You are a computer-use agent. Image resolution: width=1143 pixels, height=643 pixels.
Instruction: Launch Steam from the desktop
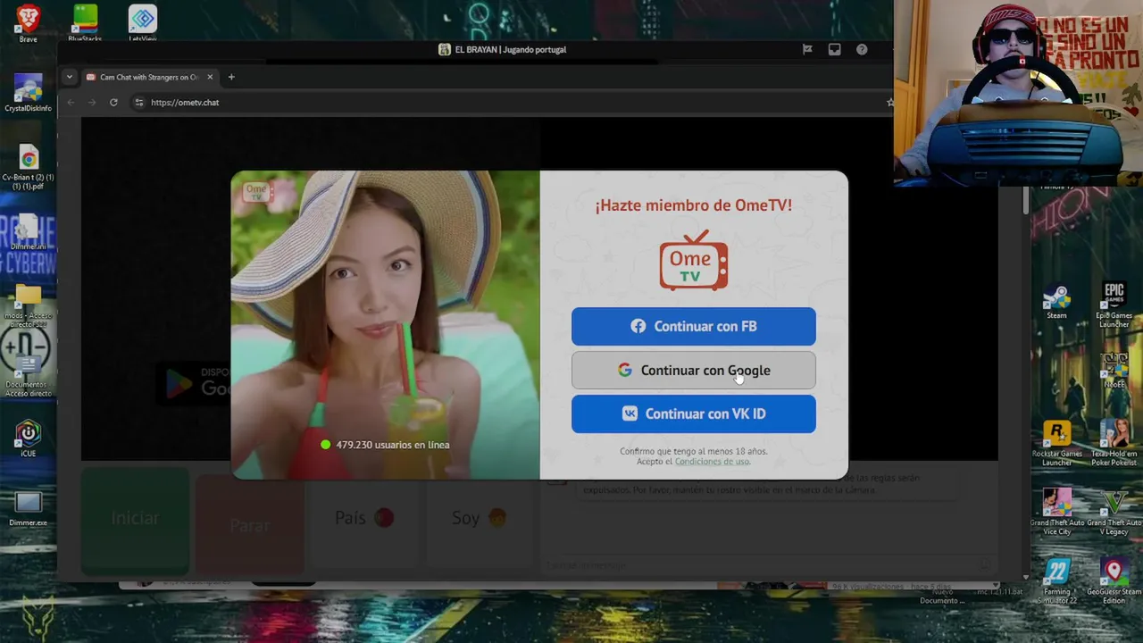click(1056, 302)
